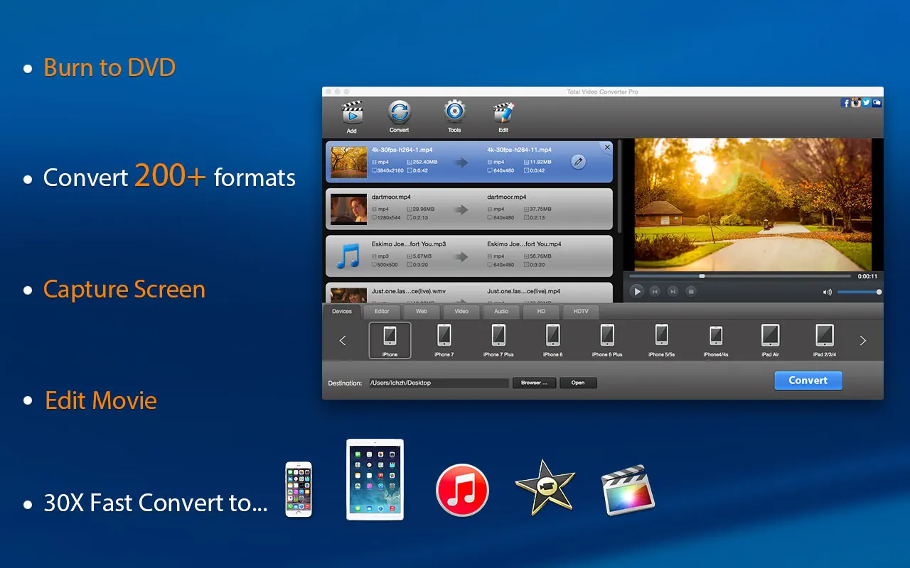
Task: Switch to the Audio format tab
Action: (x=501, y=312)
